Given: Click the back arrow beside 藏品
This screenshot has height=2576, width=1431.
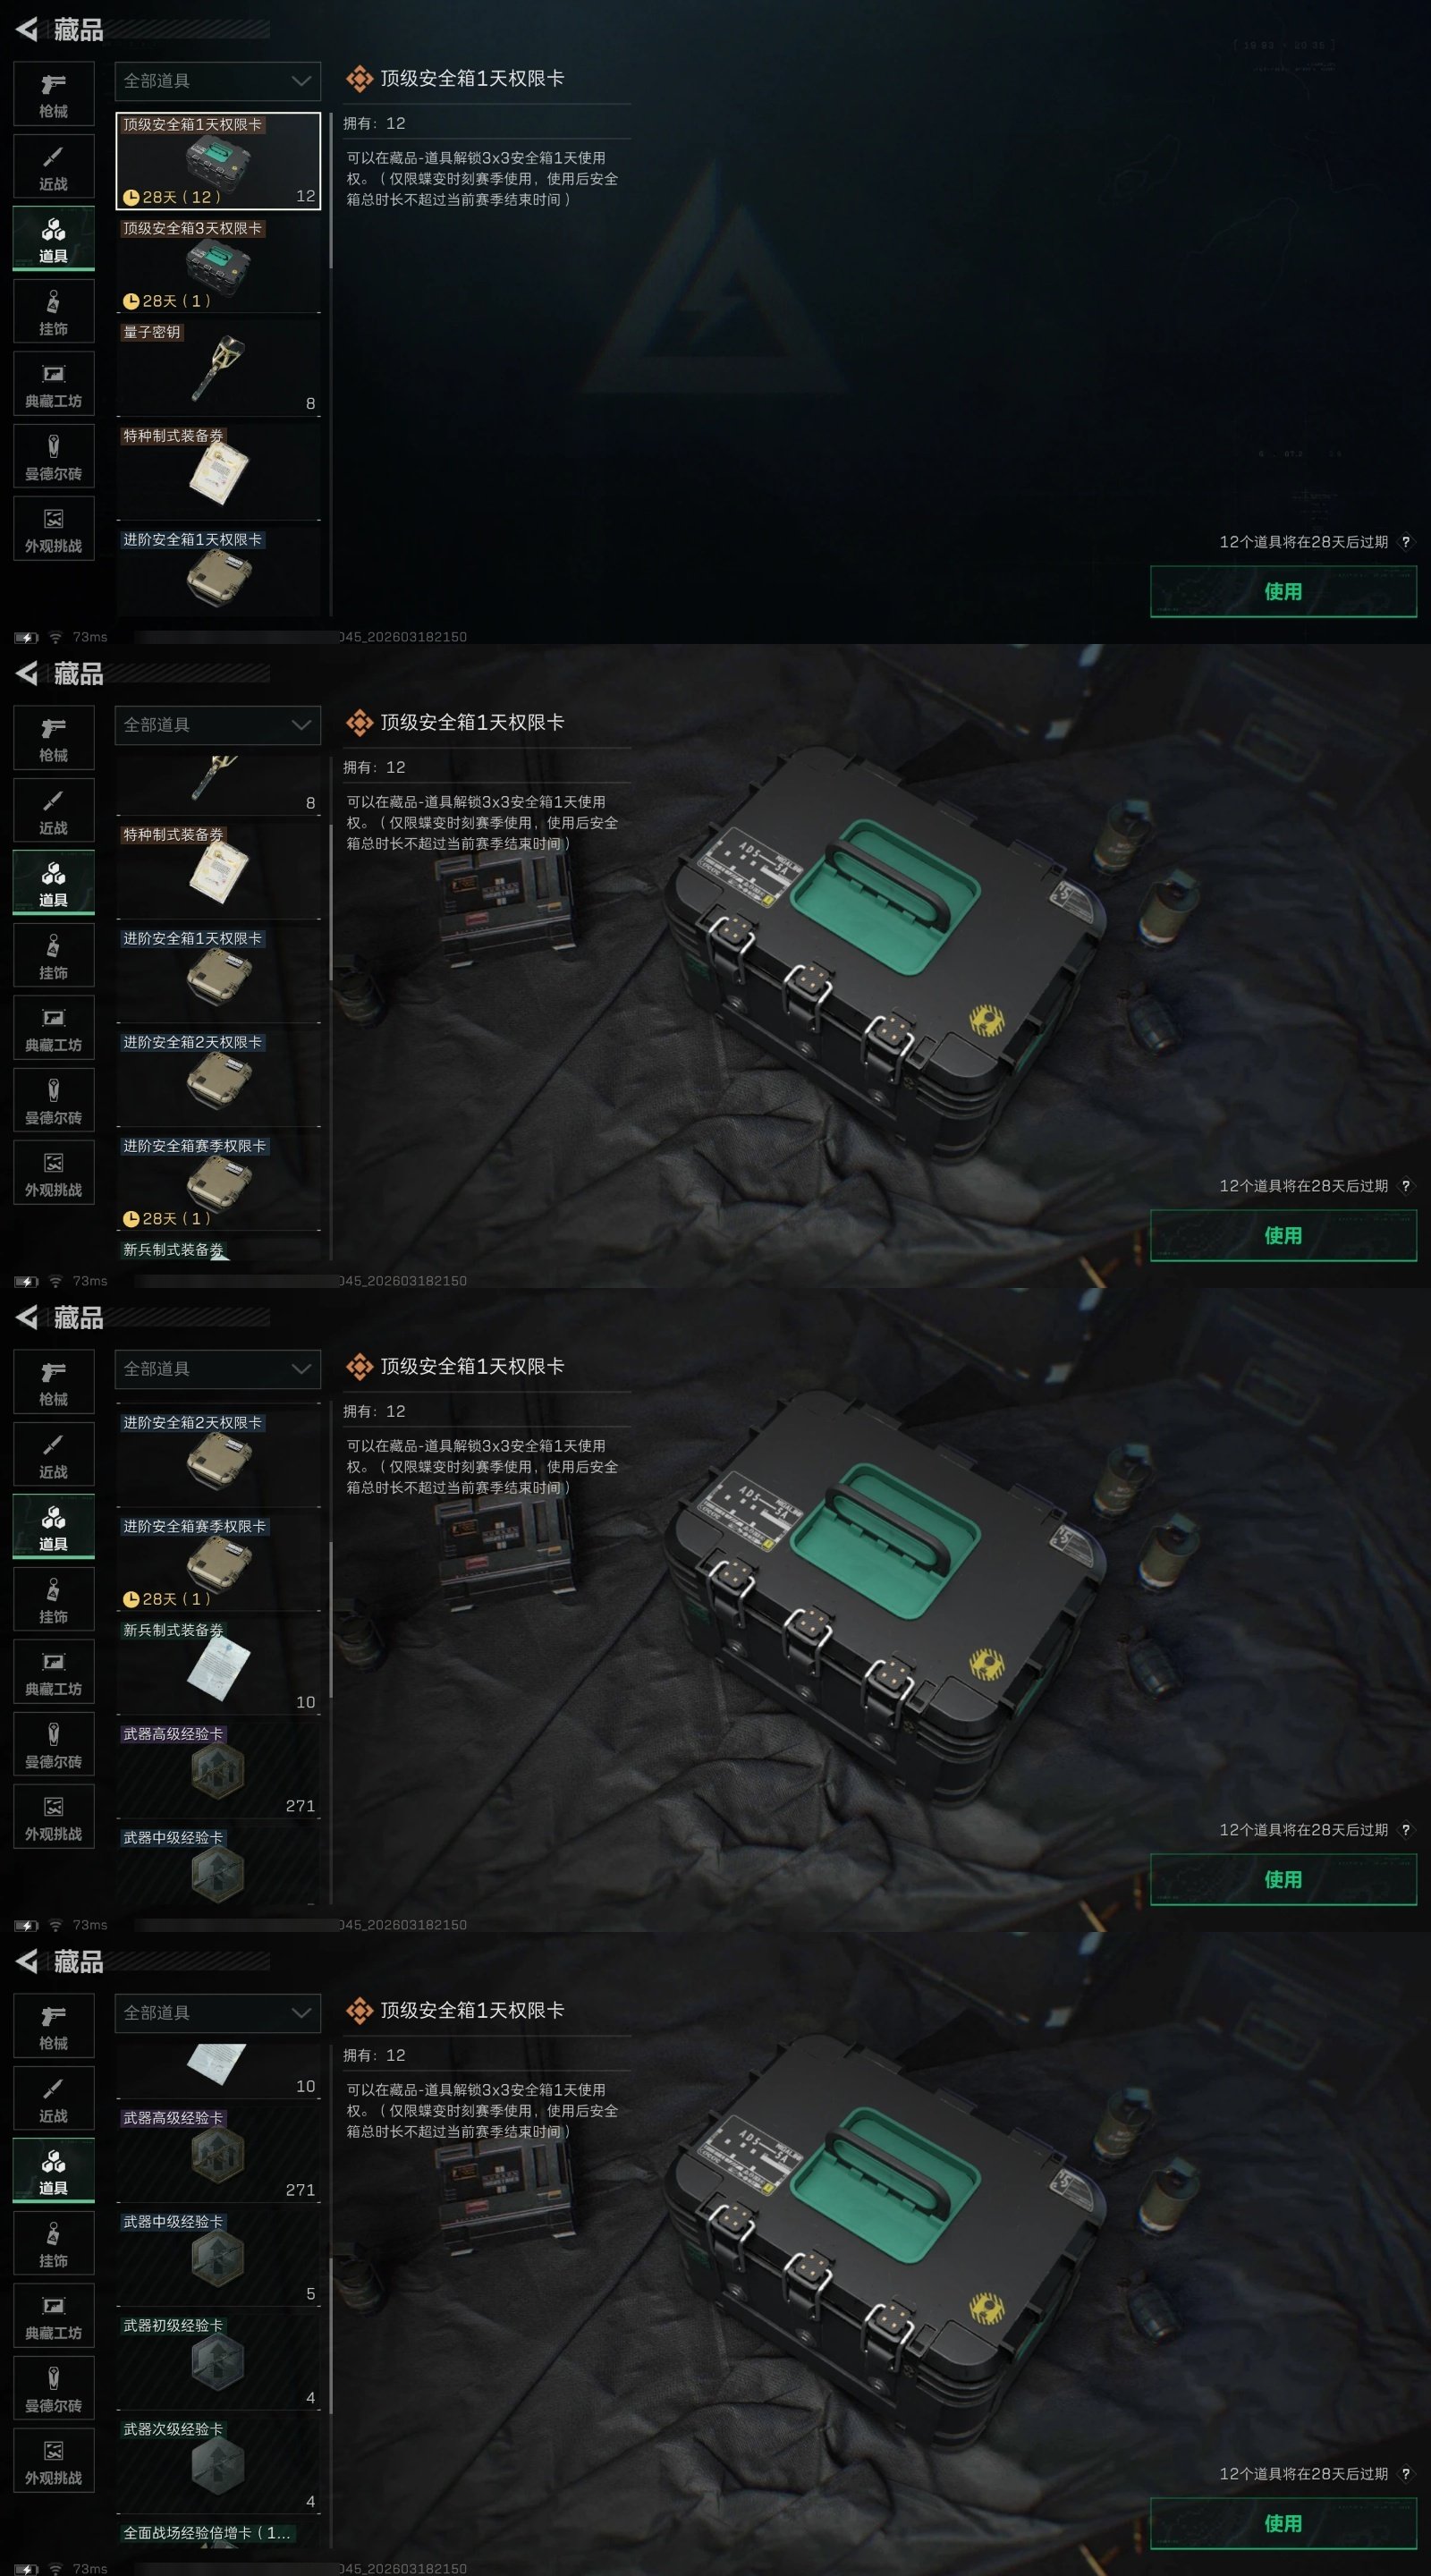Looking at the screenshot, I should tap(27, 30).
